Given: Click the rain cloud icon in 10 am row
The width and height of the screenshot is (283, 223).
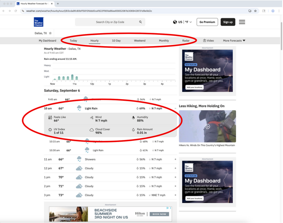Looking at the screenshot, I should pos(79,108).
